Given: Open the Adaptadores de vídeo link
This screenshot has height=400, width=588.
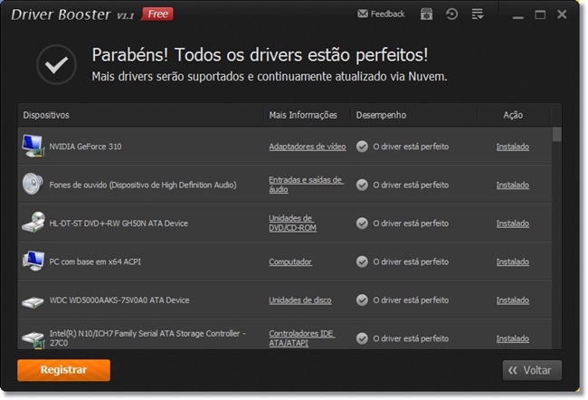Looking at the screenshot, I should point(308,147).
